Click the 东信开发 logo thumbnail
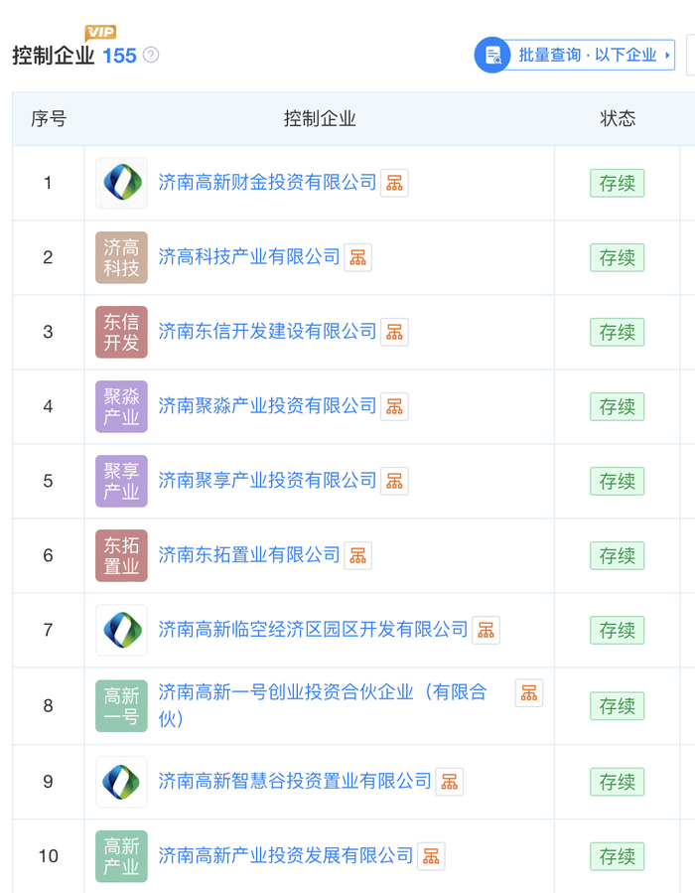This screenshot has height=893, width=695. pos(122,332)
